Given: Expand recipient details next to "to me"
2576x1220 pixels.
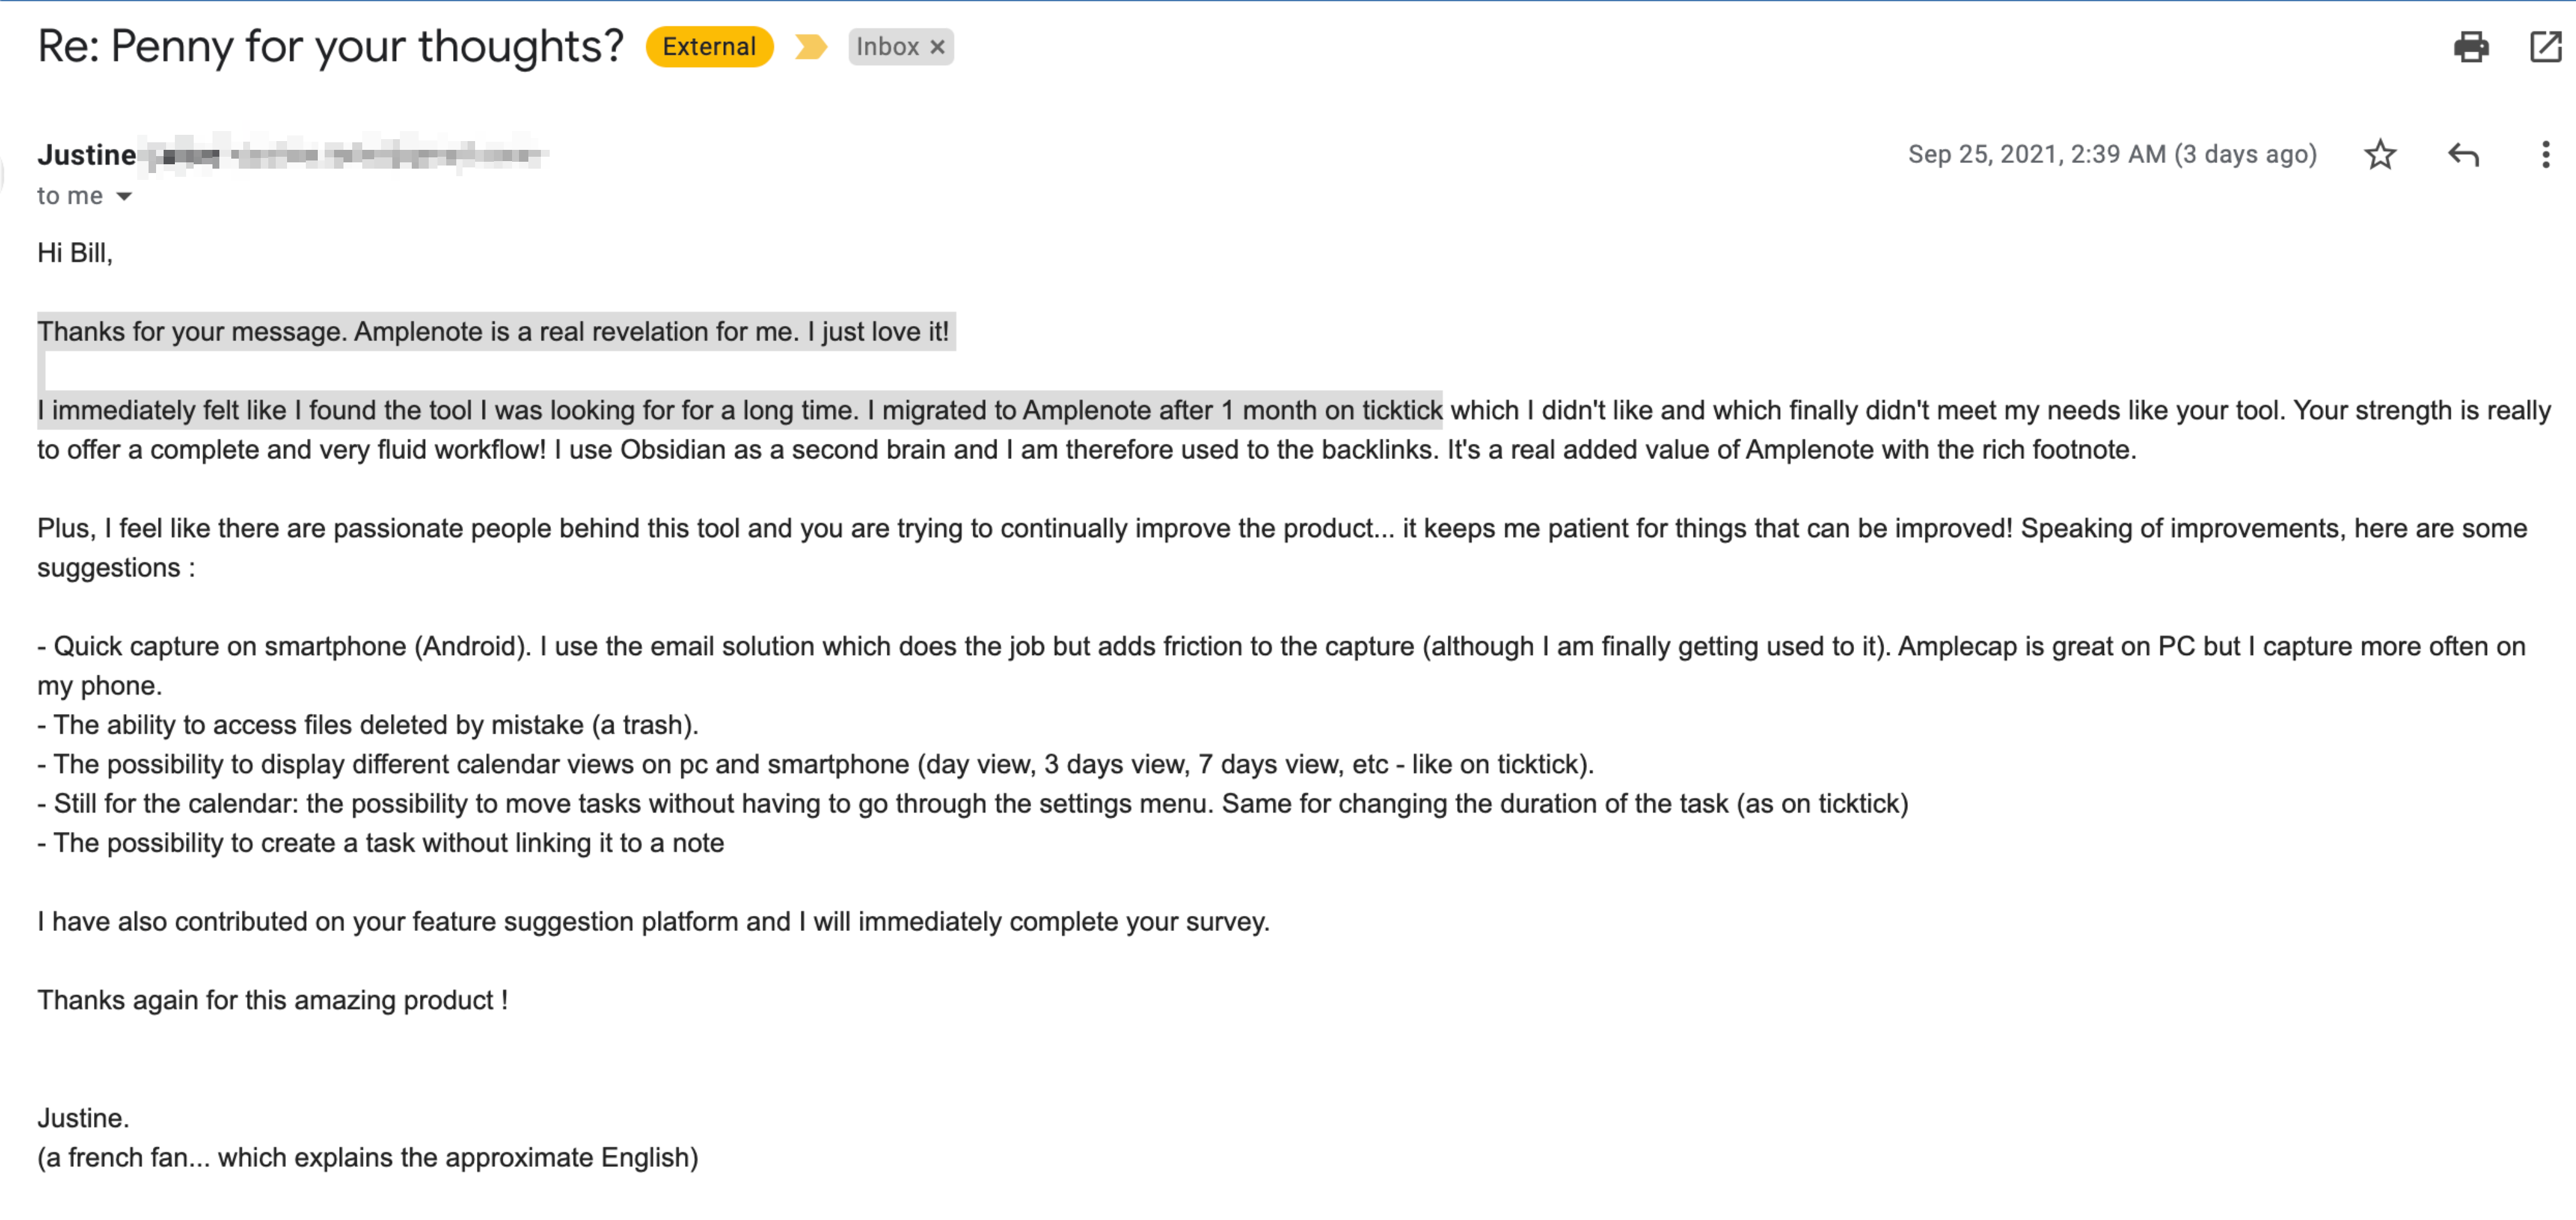Looking at the screenshot, I should [x=124, y=196].
